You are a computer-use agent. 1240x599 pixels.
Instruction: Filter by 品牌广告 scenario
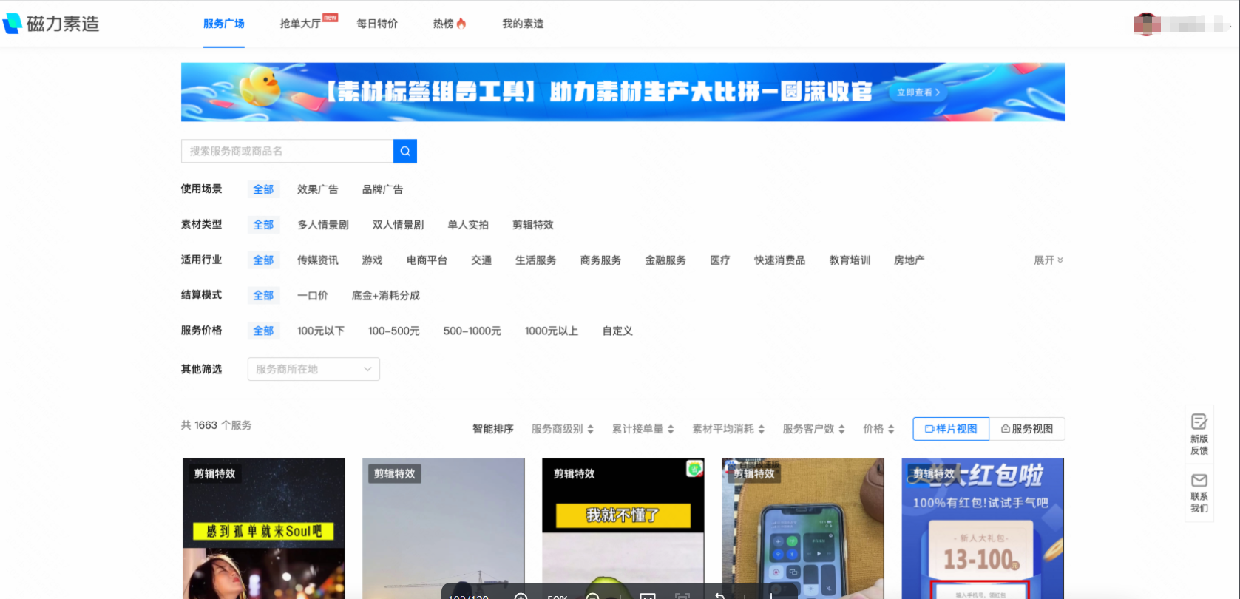click(x=383, y=189)
